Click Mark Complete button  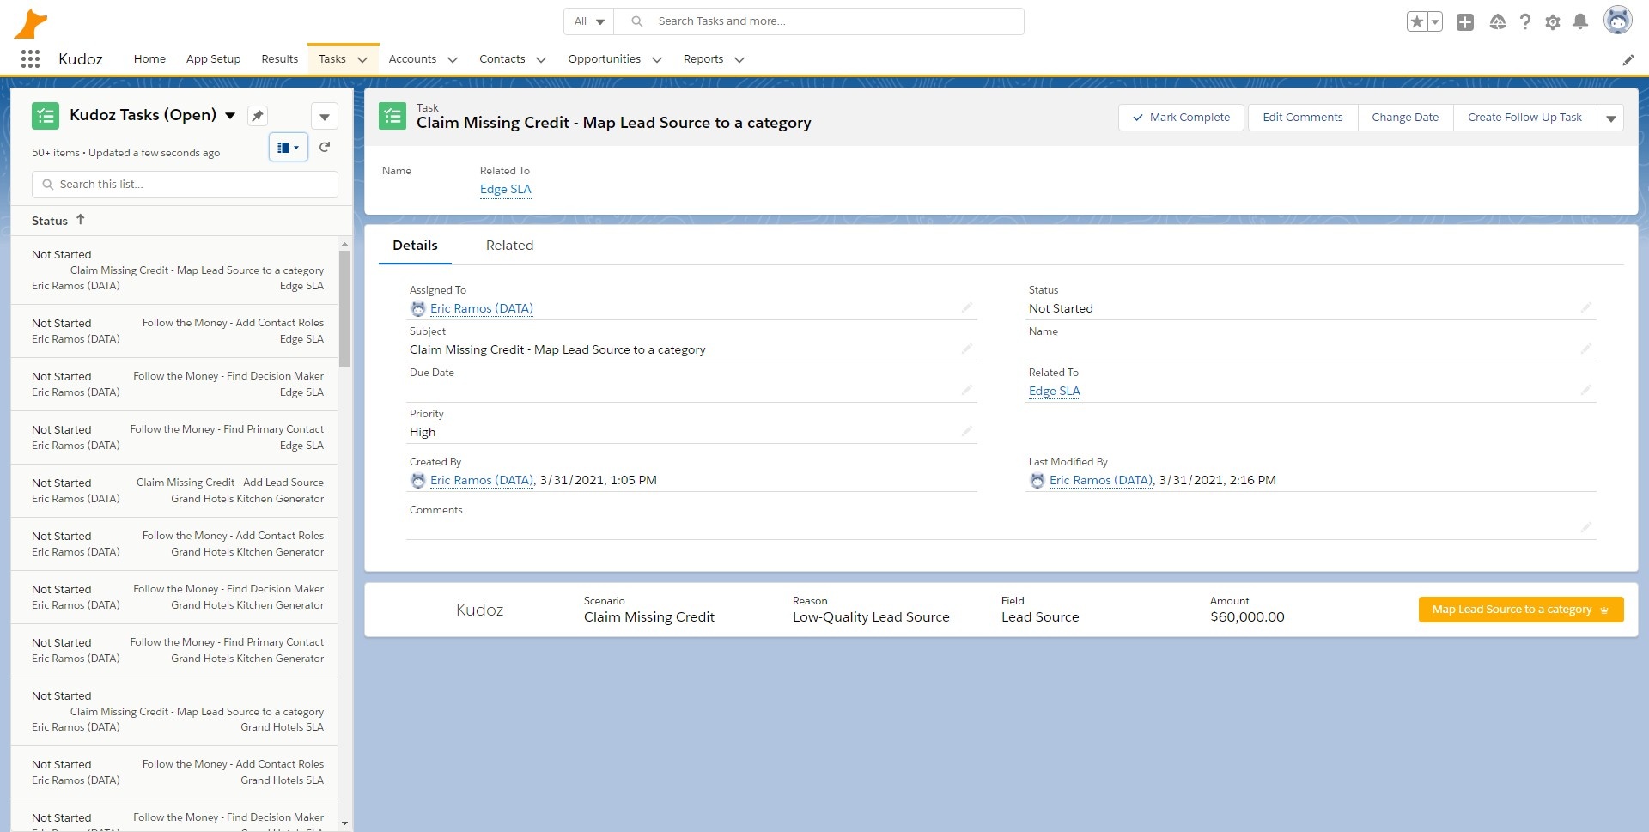tap(1182, 118)
